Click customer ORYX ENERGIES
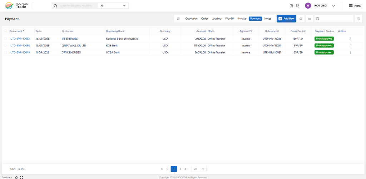 (x=71, y=53)
